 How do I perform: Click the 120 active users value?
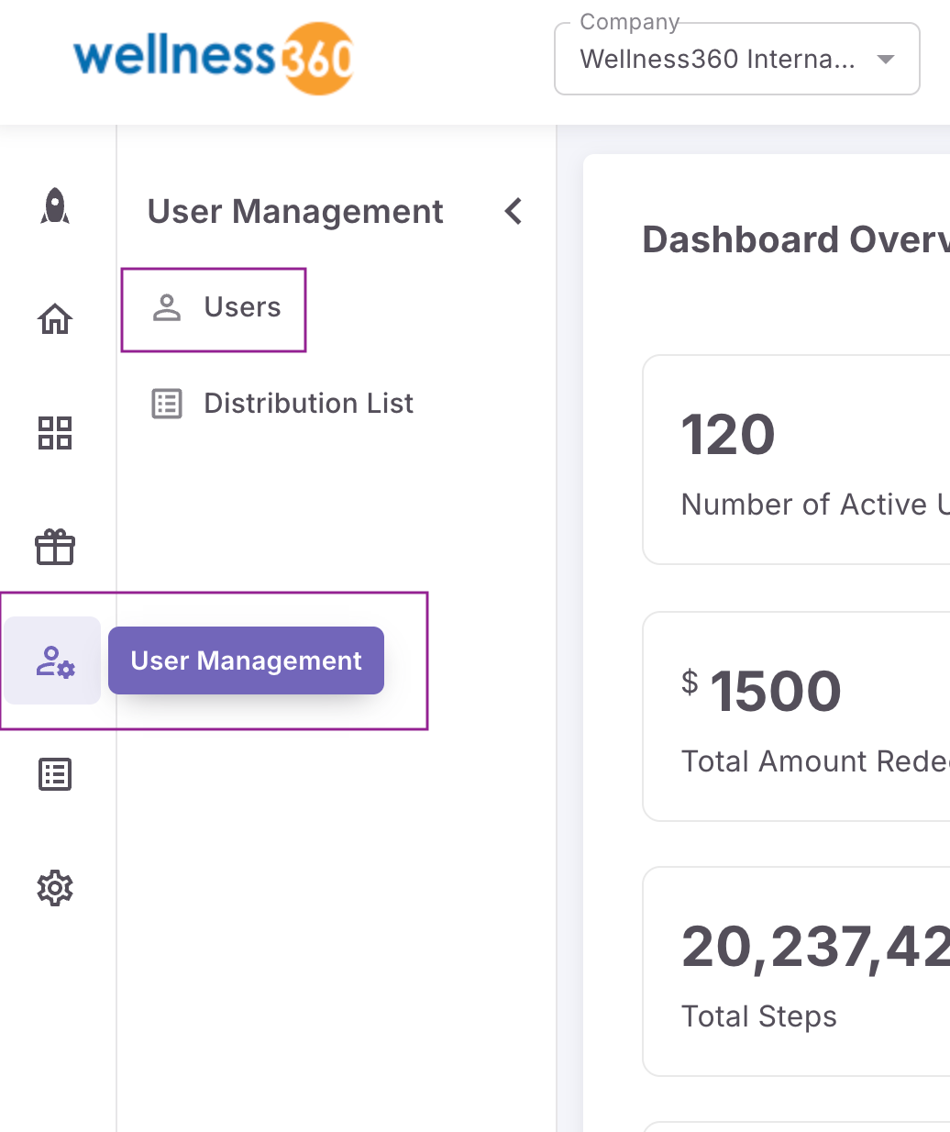click(728, 434)
